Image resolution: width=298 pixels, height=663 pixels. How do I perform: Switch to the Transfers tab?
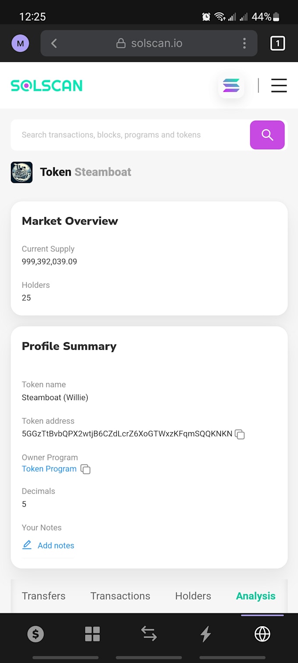coord(43,596)
